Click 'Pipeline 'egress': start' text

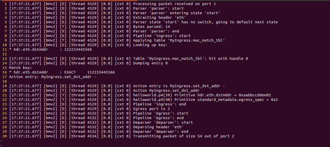point(161,113)
